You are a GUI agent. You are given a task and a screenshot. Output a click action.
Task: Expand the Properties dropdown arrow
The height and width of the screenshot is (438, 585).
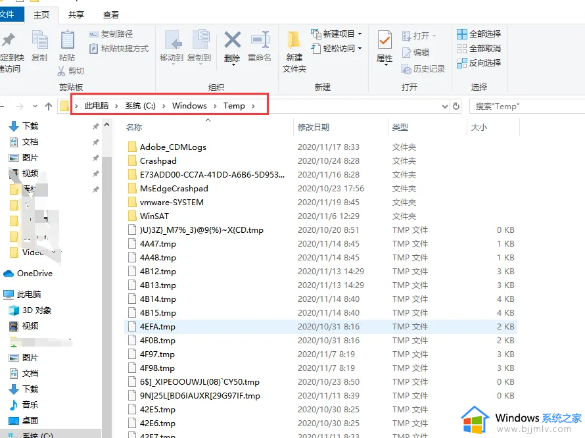386,65
